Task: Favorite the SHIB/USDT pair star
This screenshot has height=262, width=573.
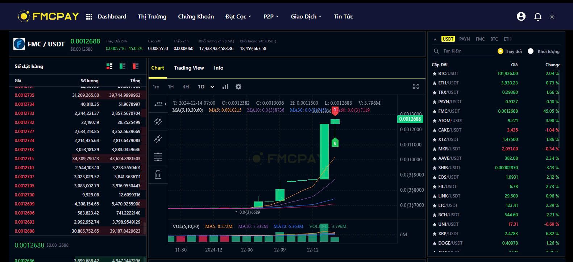Action: 435,168
